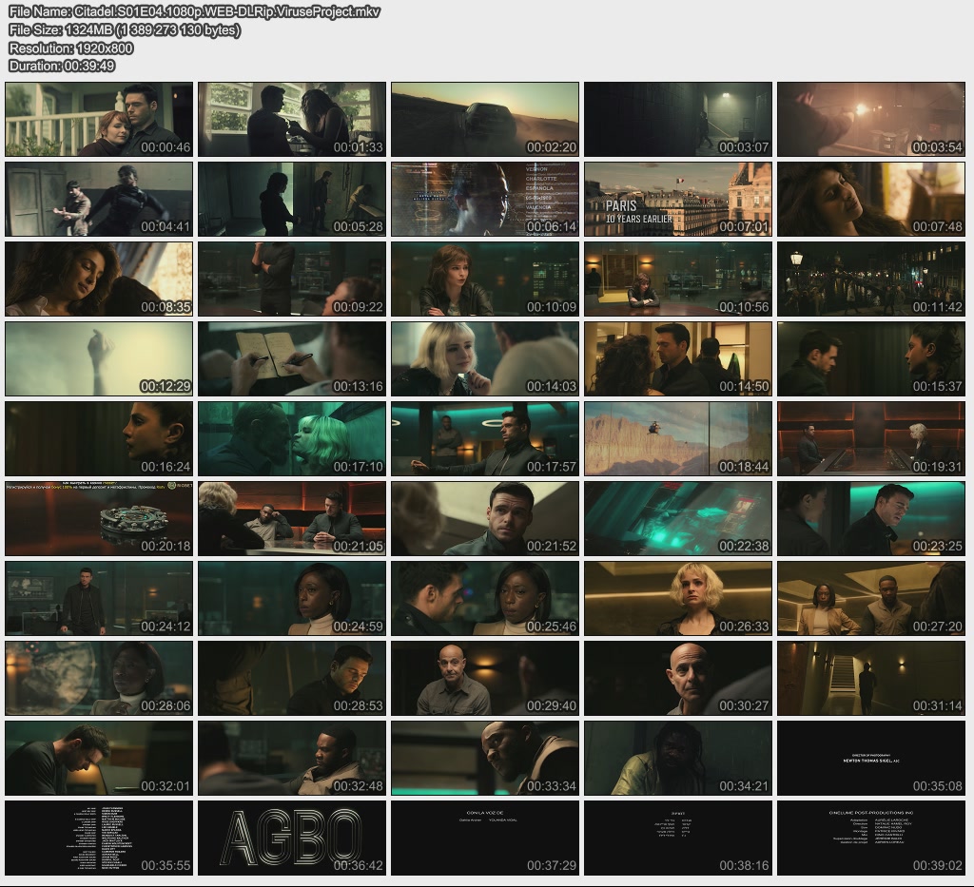Select the data overlay frame 00:06:14
This screenshot has height=887, width=974.
click(485, 200)
